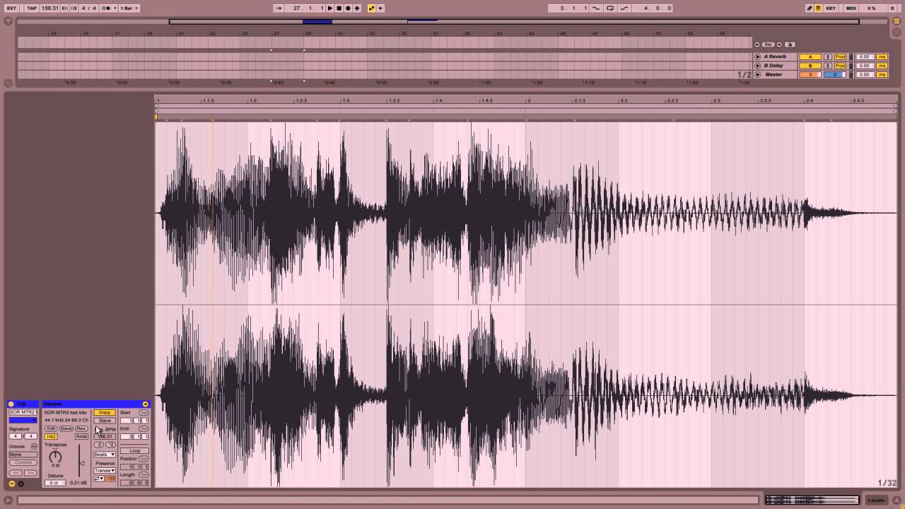Open the 1 Bar quantization menu
The width and height of the screenshot is (905, 509).
(129, 8)
